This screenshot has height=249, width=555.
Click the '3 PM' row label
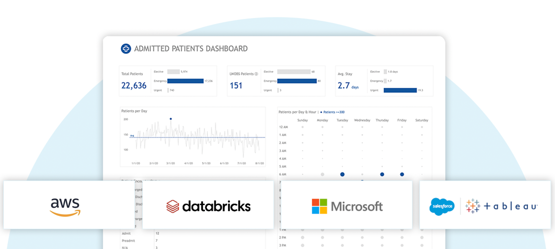click(x=282, y=246)
